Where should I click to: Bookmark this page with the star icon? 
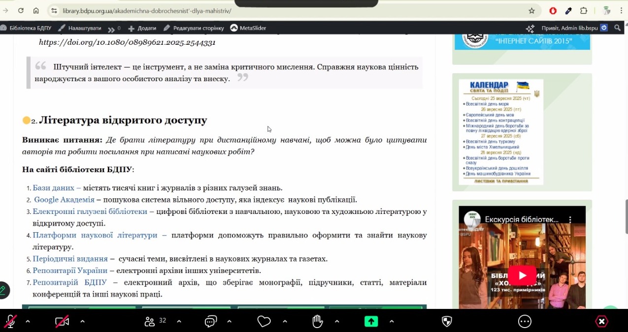[531, 10]
